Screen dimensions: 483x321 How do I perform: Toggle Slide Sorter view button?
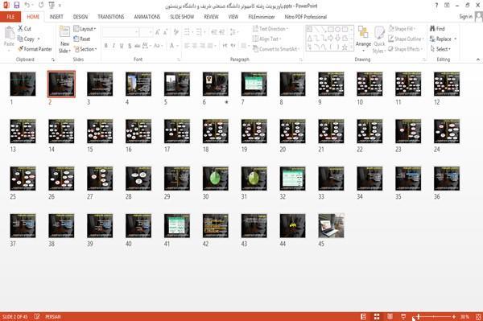pyautogui.click(x=377, y=317)
